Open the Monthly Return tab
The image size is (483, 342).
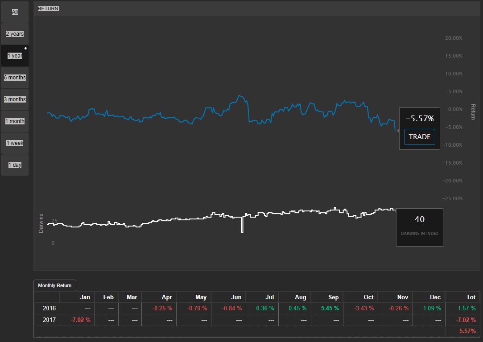coord(55,285)
